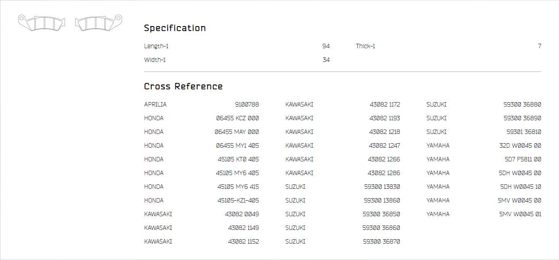Click the Thick-1 specification label
The height and width of the screenshot is (260, 559).
(x=365, y=46)
